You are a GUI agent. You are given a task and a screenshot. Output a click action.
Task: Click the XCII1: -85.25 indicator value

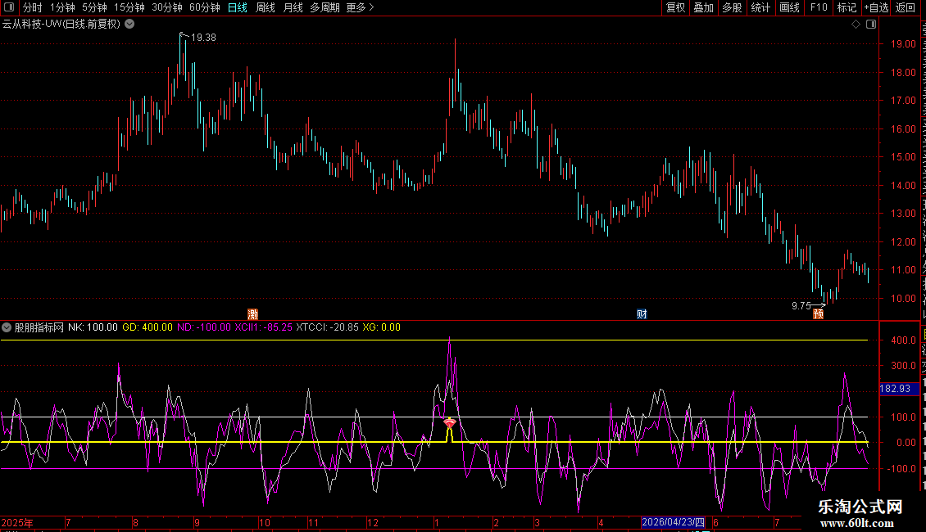point(263,327)
